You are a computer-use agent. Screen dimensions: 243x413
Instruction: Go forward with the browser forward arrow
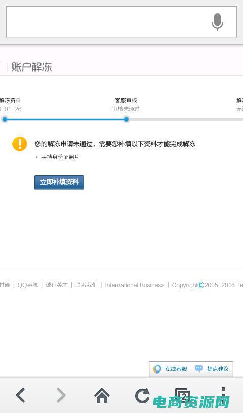pos(61,395)
